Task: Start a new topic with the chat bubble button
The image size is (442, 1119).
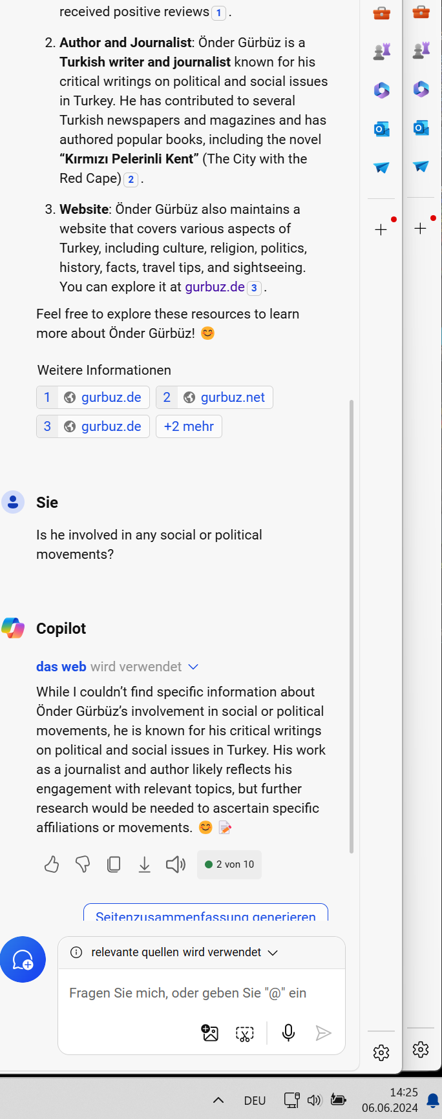Action: point(23,959)
